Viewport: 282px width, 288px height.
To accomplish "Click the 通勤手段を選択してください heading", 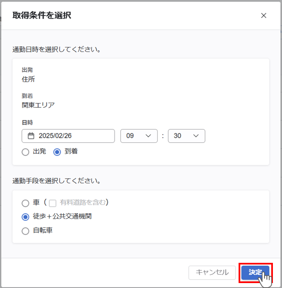I will click(x=57, y=181).
